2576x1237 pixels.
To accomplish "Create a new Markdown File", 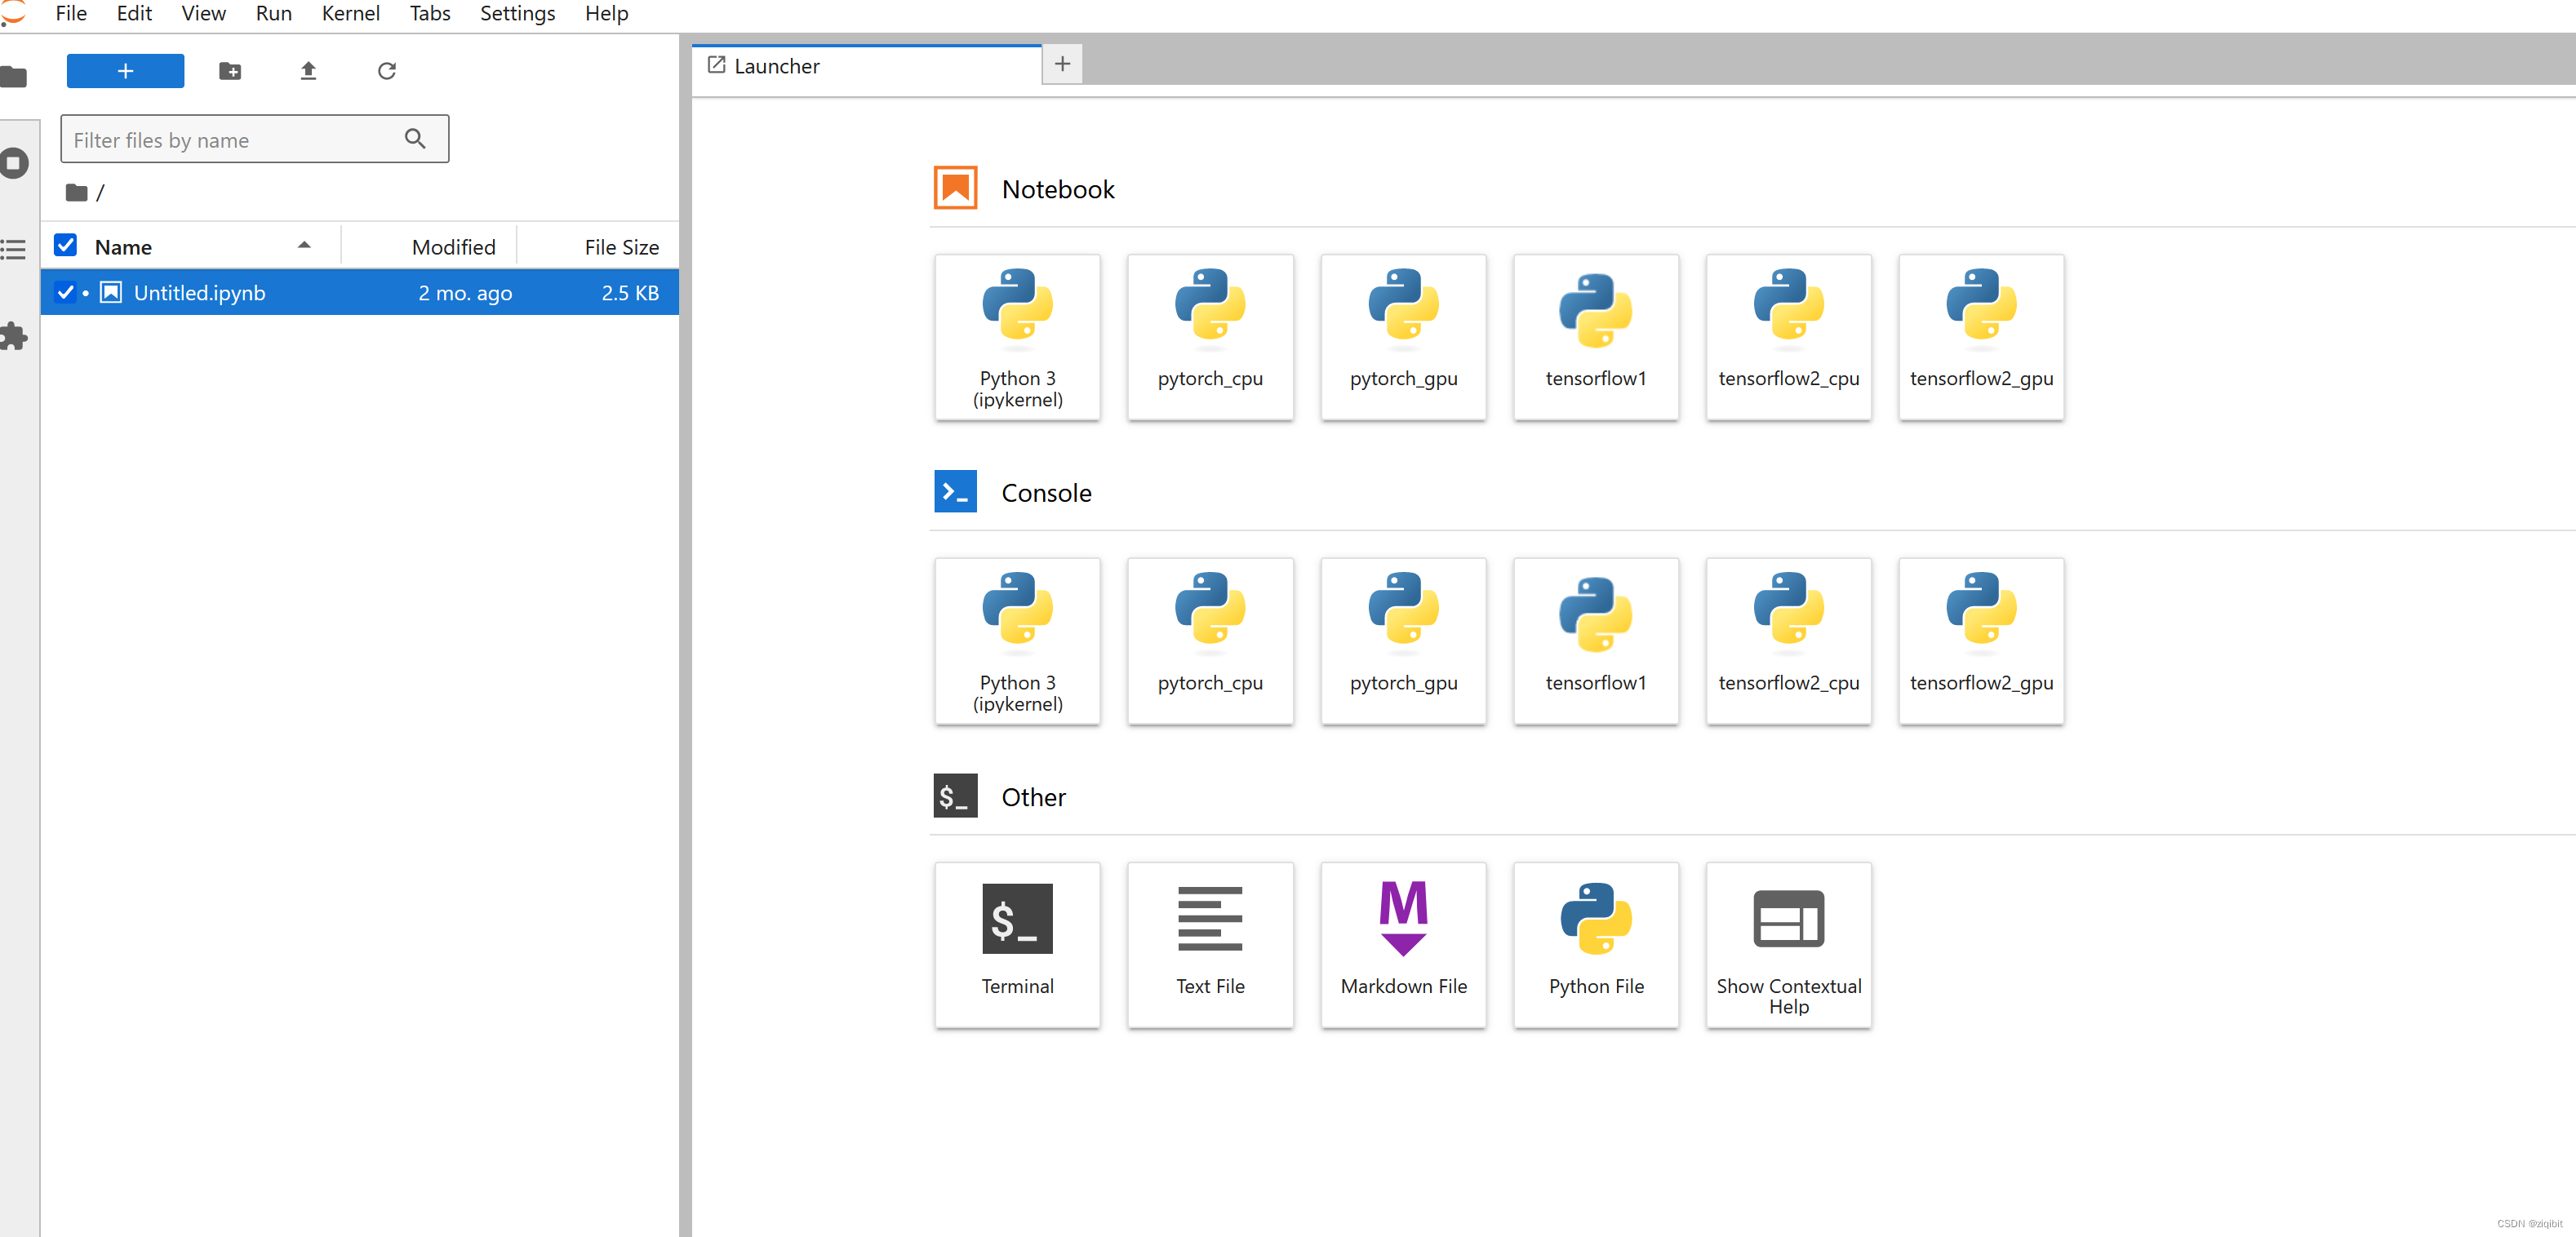I will click(x=1403, y=945).
